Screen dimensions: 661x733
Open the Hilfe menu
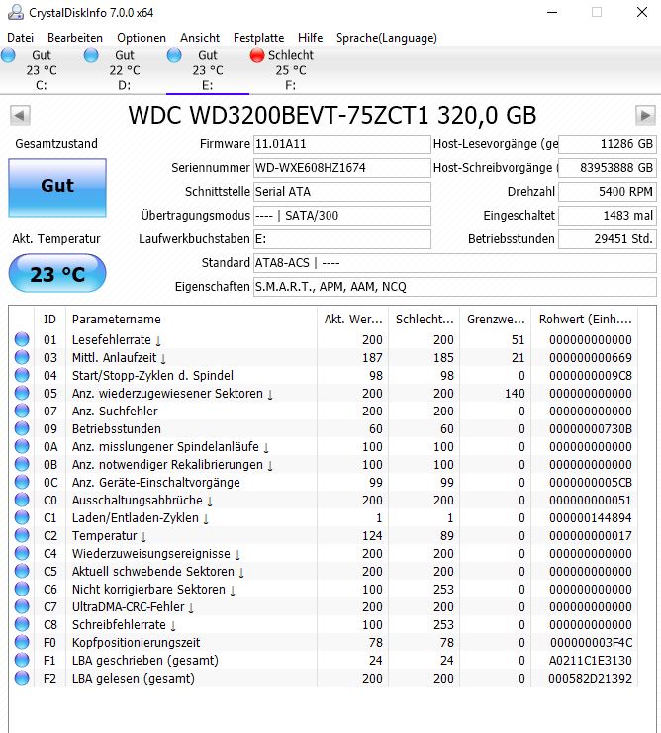[310, 38]
